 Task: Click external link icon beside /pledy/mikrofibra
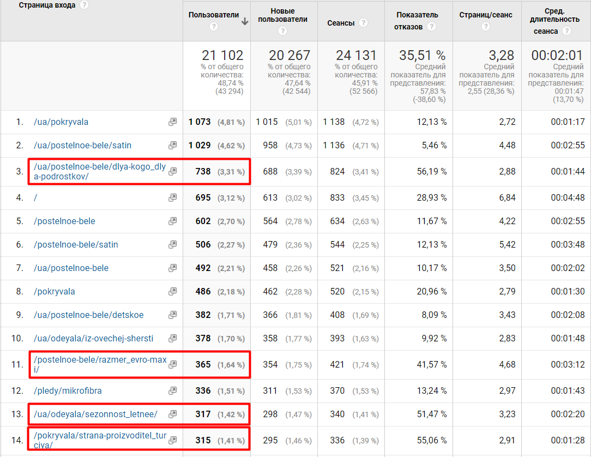pyautogui.click(x=172, y=391)
